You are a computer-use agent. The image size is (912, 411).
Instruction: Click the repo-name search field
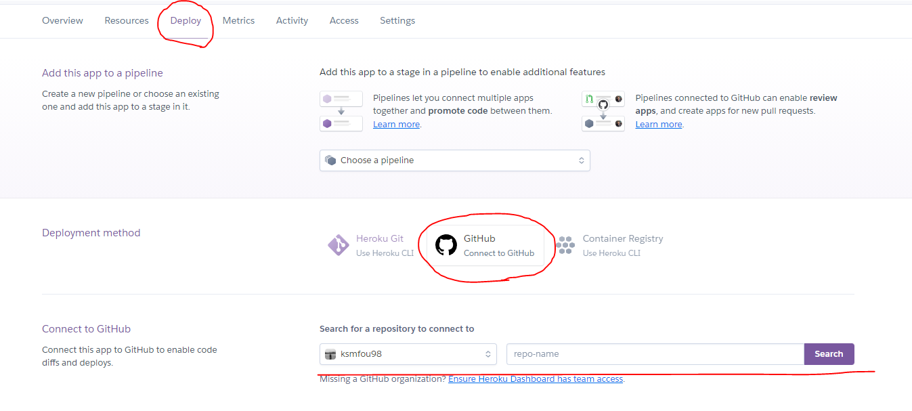click(x=655, y=354)
